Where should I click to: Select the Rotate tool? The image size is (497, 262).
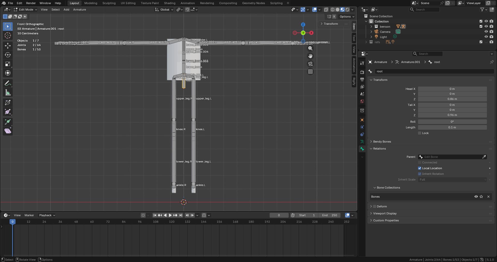(x=8, y=55)
